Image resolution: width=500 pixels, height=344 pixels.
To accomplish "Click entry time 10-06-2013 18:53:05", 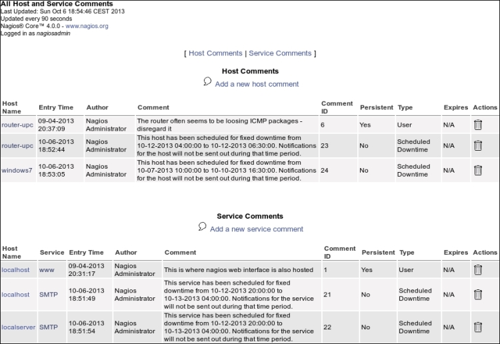I will coord(56,170).
